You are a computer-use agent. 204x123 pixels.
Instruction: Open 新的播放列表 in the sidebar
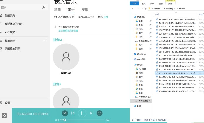(x=12, y=49)
